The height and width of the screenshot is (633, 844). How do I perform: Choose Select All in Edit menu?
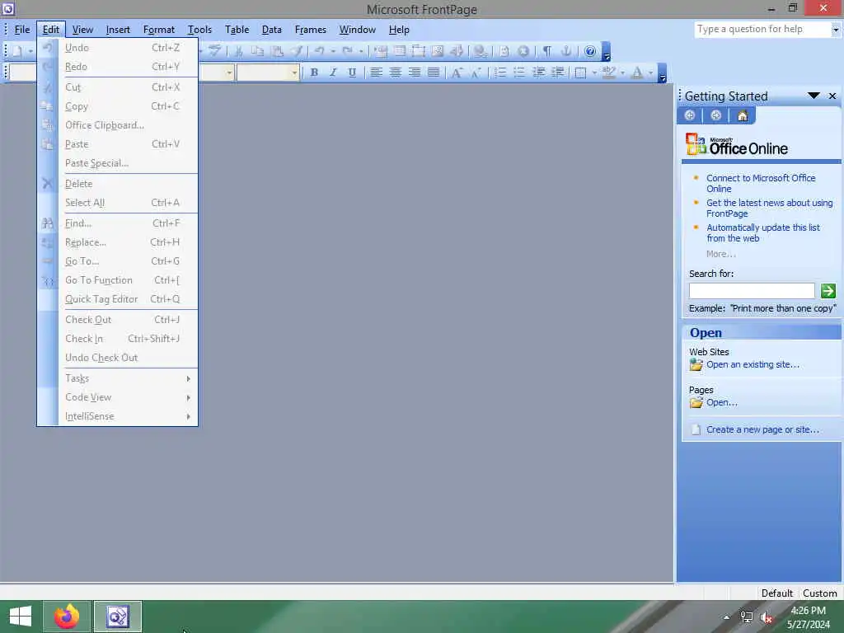point(119,203)
